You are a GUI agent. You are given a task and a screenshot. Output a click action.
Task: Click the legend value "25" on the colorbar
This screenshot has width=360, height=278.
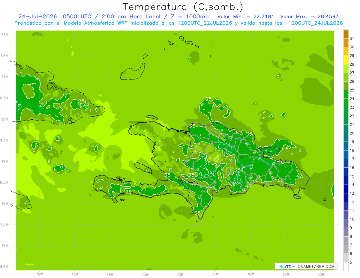352,90
